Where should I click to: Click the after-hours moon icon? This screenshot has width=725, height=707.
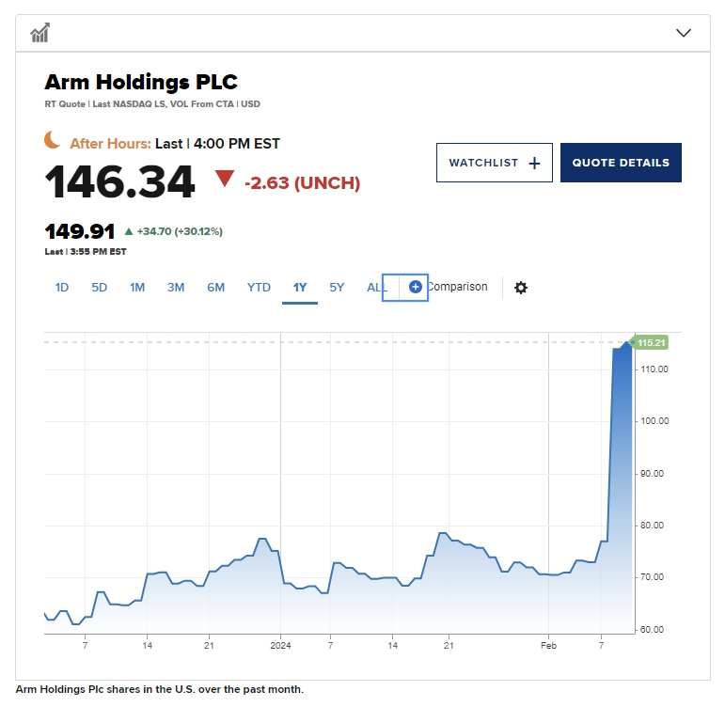coord(53,140)
